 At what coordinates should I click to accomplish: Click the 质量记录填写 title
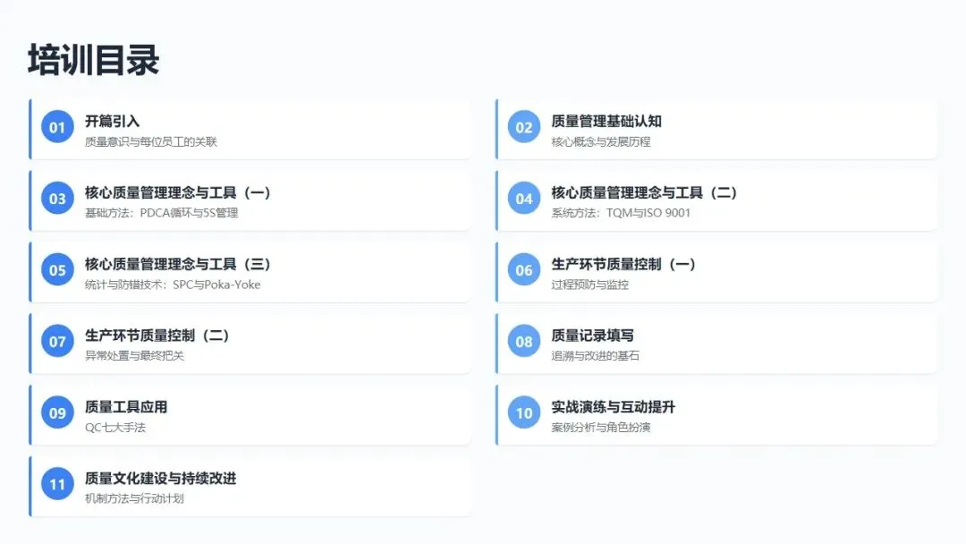592,336
